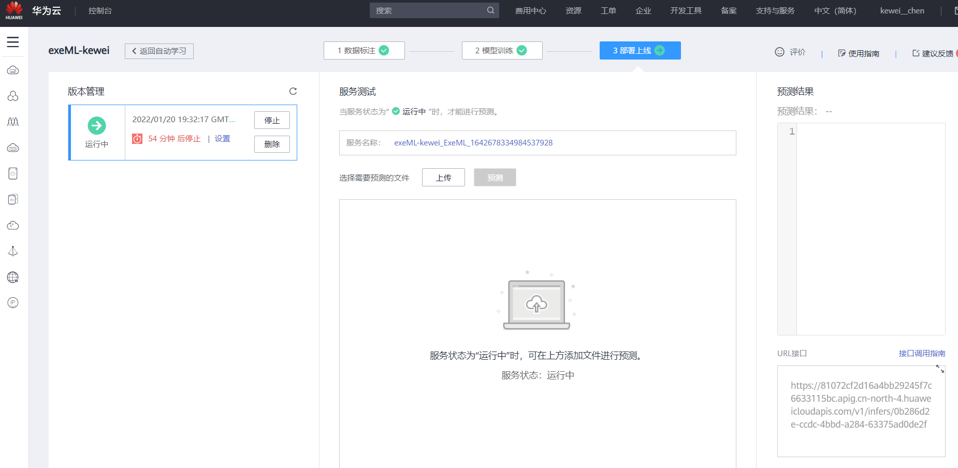The width and height of the screenshot is (958, 468).
Task: Open the service name exeML-kewei_ExeML link
Action: [473, 143]
